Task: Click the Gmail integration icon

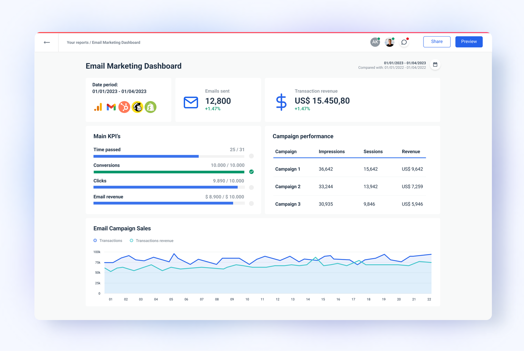Action: 111,107
